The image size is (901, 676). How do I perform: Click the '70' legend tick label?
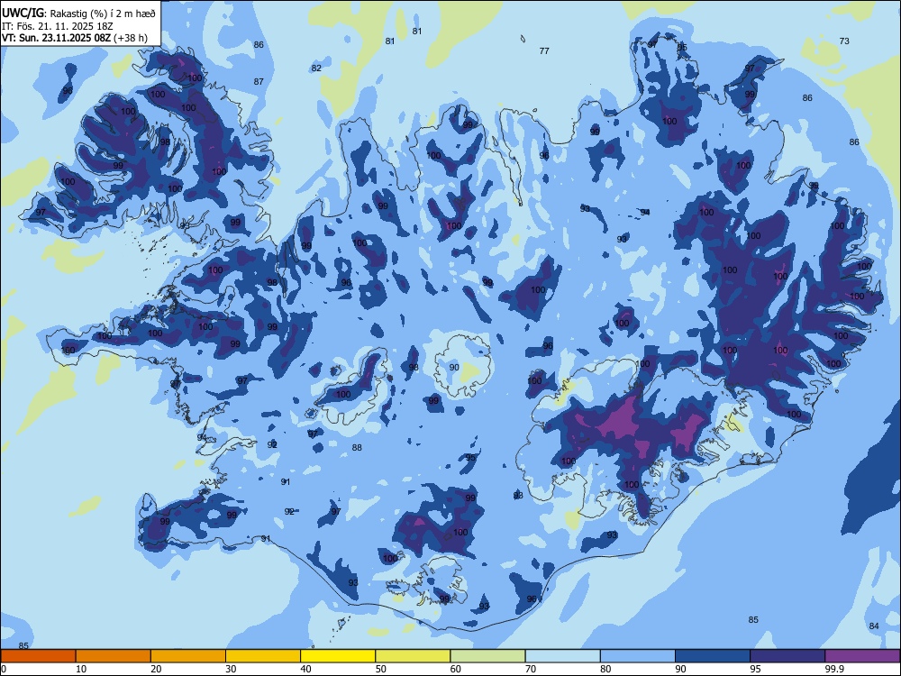[x=531, y=669]
